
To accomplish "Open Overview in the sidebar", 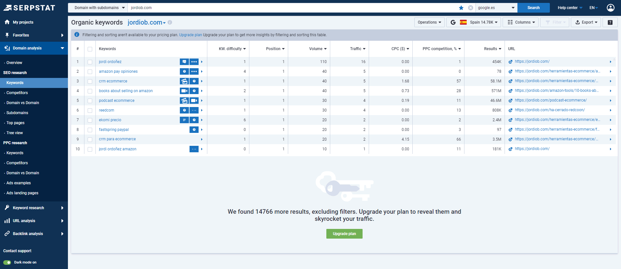I will pyautogui.click(x=14, y=63).
